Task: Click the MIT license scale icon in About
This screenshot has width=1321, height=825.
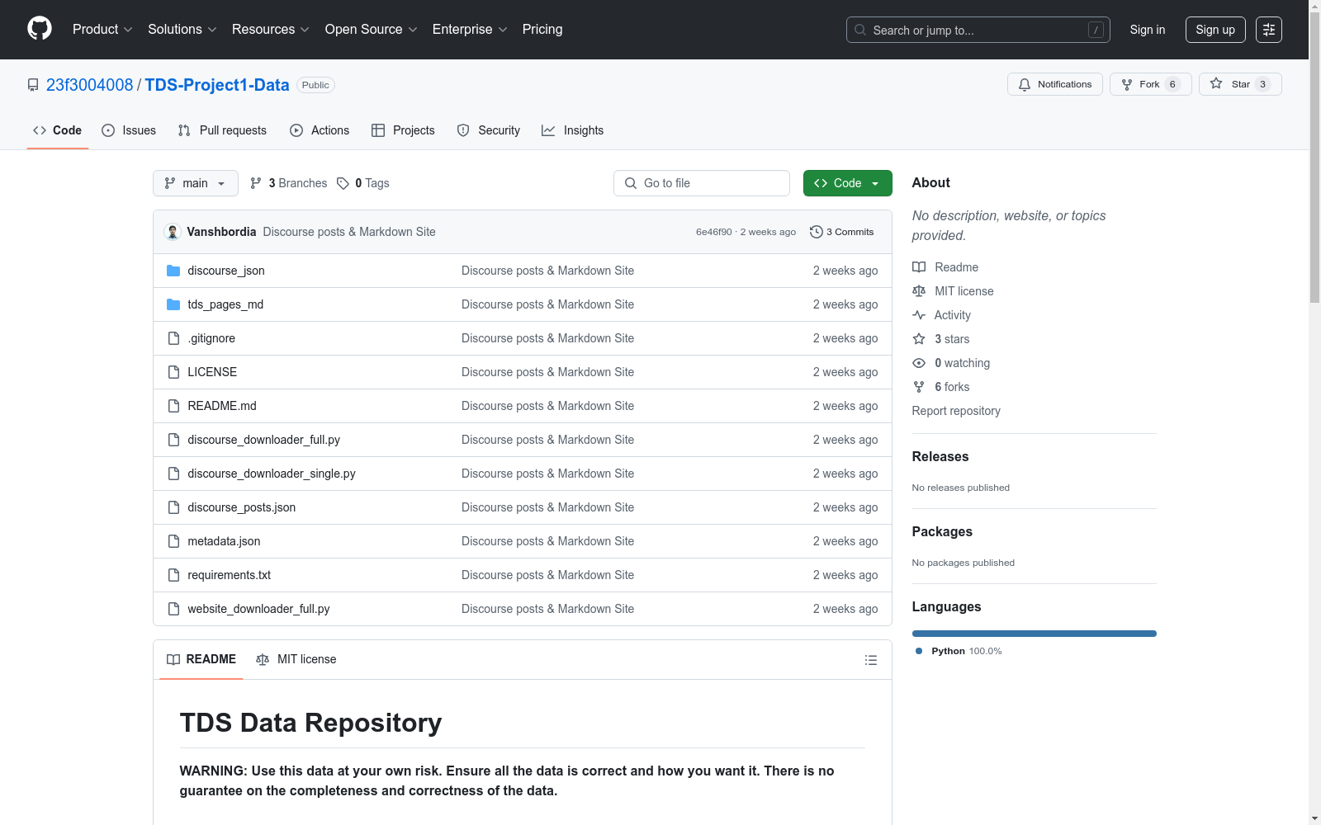Action: click(x=919, y=291)
